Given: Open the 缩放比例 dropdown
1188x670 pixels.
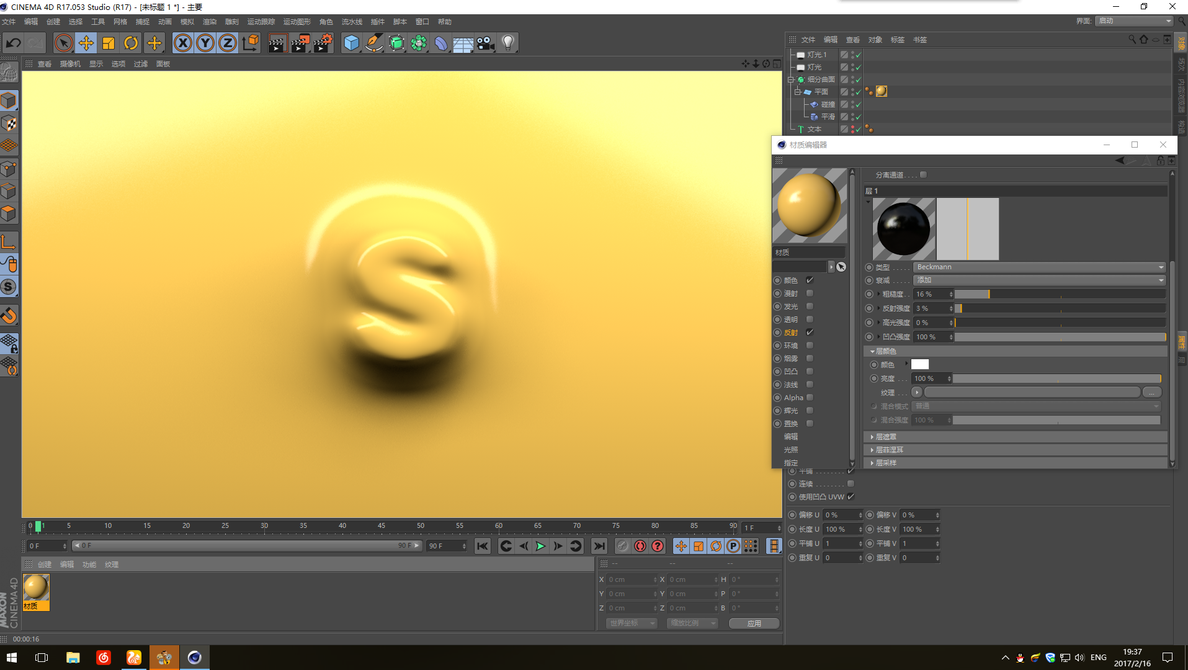Looking at the screenshot, I should pyautogui.click(x=692, y=623).
